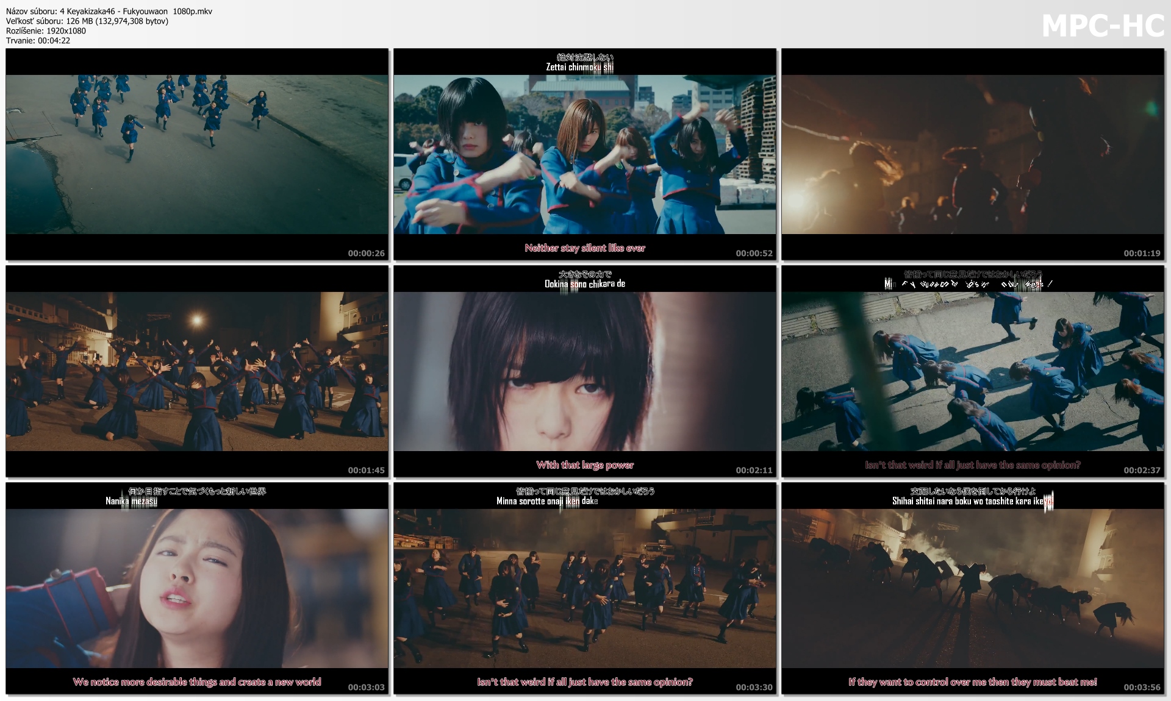This screenshot has width=1171, height=701.
Task: Click the close-up face thumbnail at 00:02:11
Action: pos(584,371)
